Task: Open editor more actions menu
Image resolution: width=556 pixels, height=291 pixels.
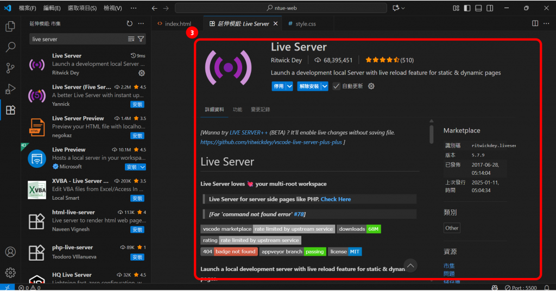Action: (x=546, y=23)
